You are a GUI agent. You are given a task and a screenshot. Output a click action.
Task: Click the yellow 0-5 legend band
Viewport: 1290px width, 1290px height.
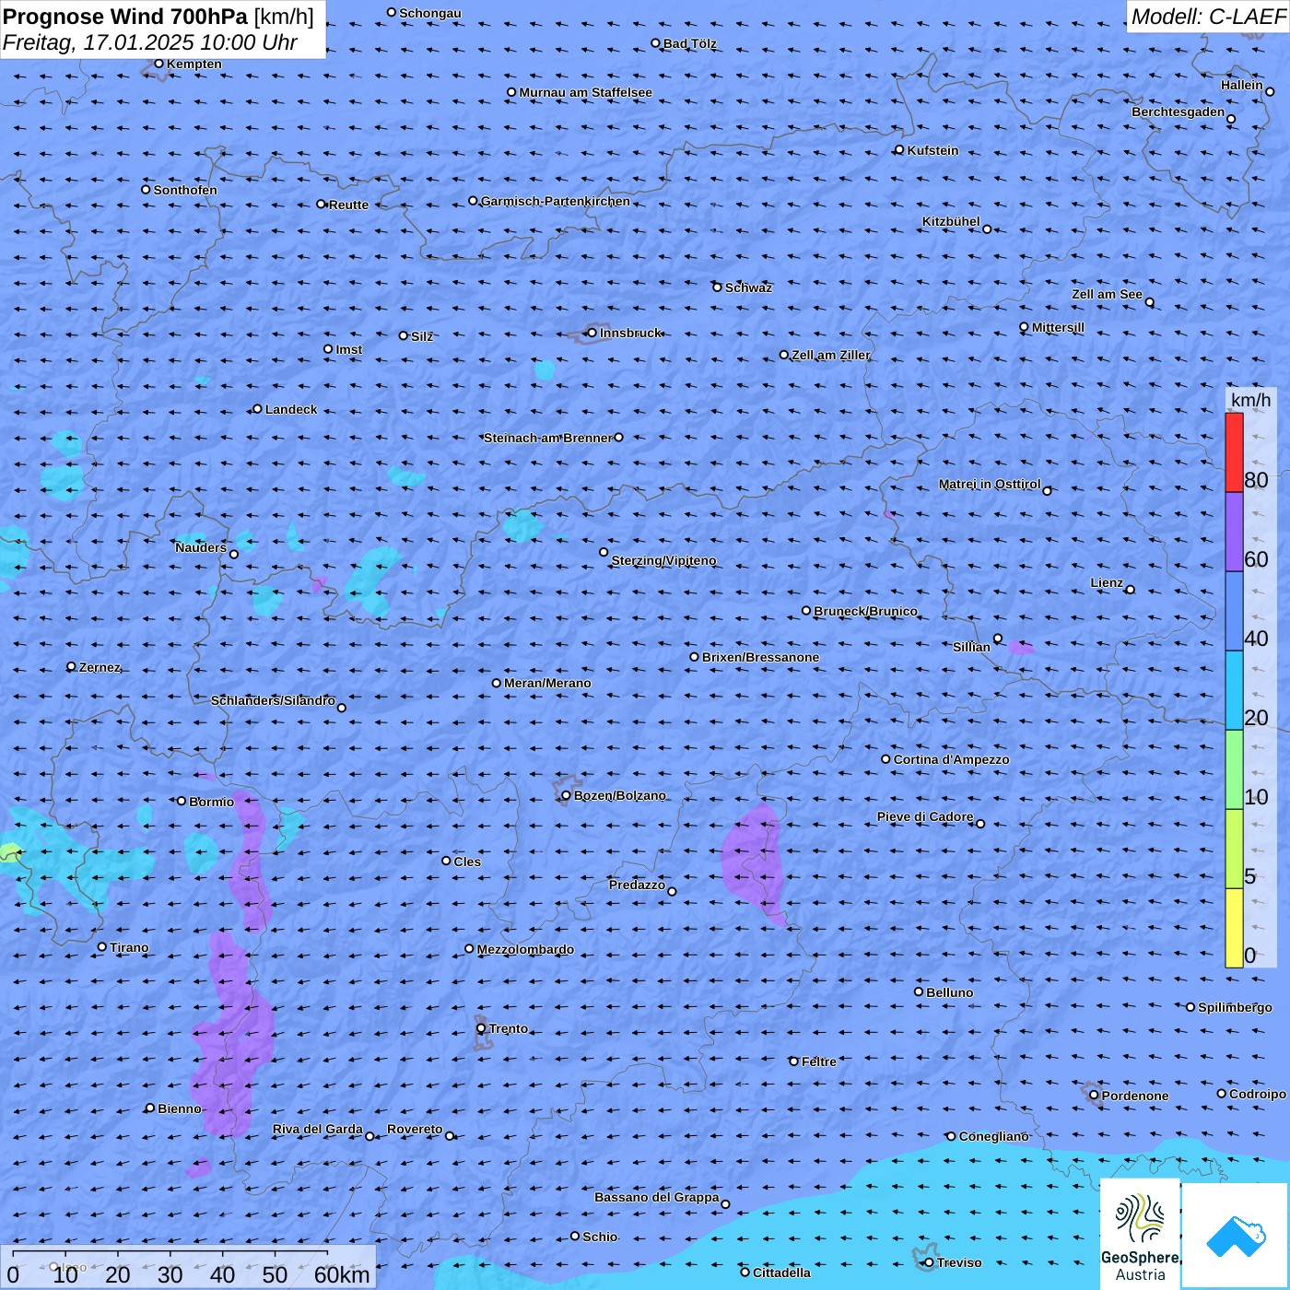click(x=1234, y=928)
